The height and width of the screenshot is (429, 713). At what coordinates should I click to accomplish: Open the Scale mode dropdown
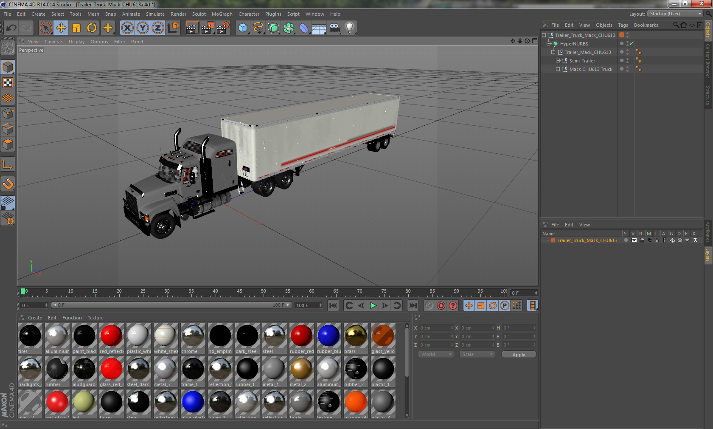(477, 354)
